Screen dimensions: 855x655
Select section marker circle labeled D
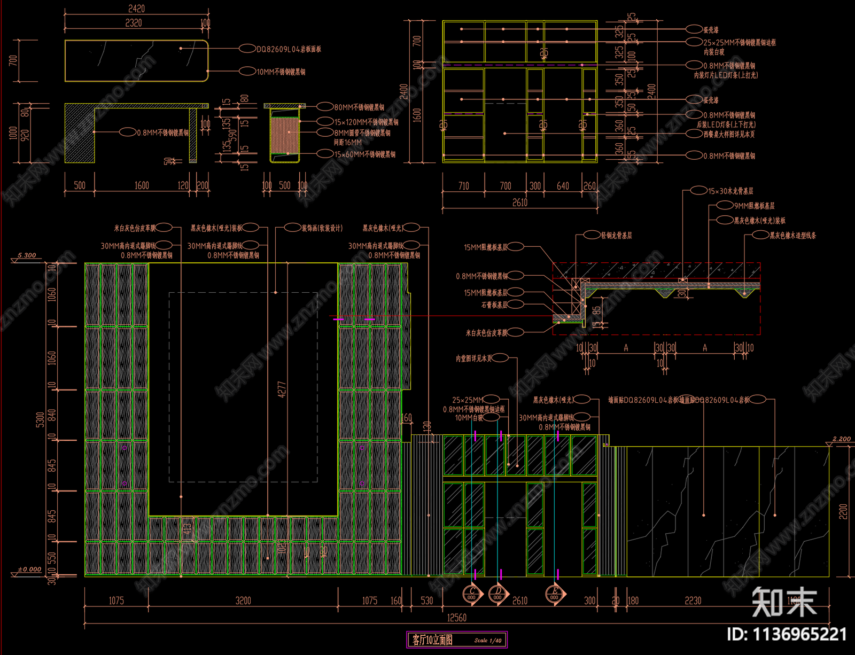[x=498, y=594]
